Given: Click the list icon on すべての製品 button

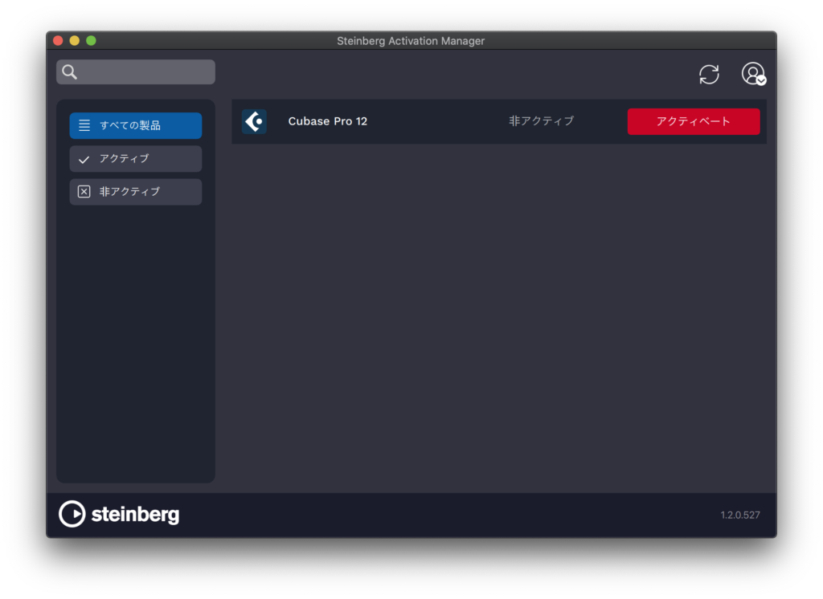Looking at the screenshot, I should (x=84, y=125).
